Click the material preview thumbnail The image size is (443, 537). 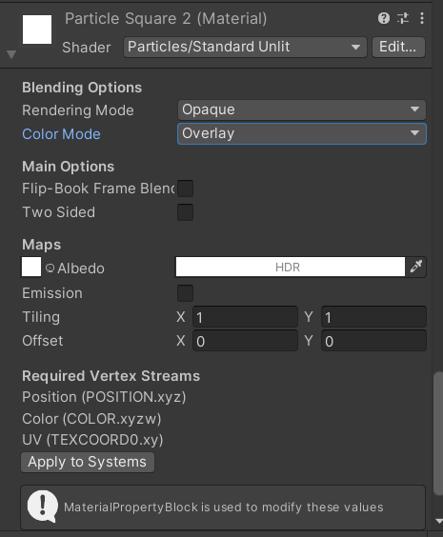coord(37,30)
